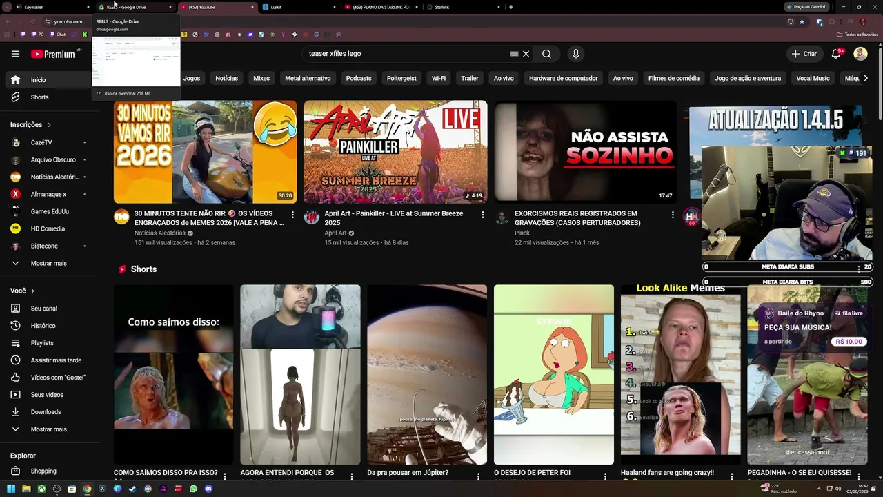Open April Art channel avatar
The height and width of the screenshot is (497, 883).
(312, 217)
